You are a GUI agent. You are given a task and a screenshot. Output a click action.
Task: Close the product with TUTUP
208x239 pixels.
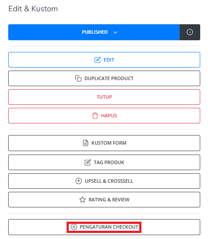pyautogui.click(x=104, y=97)
